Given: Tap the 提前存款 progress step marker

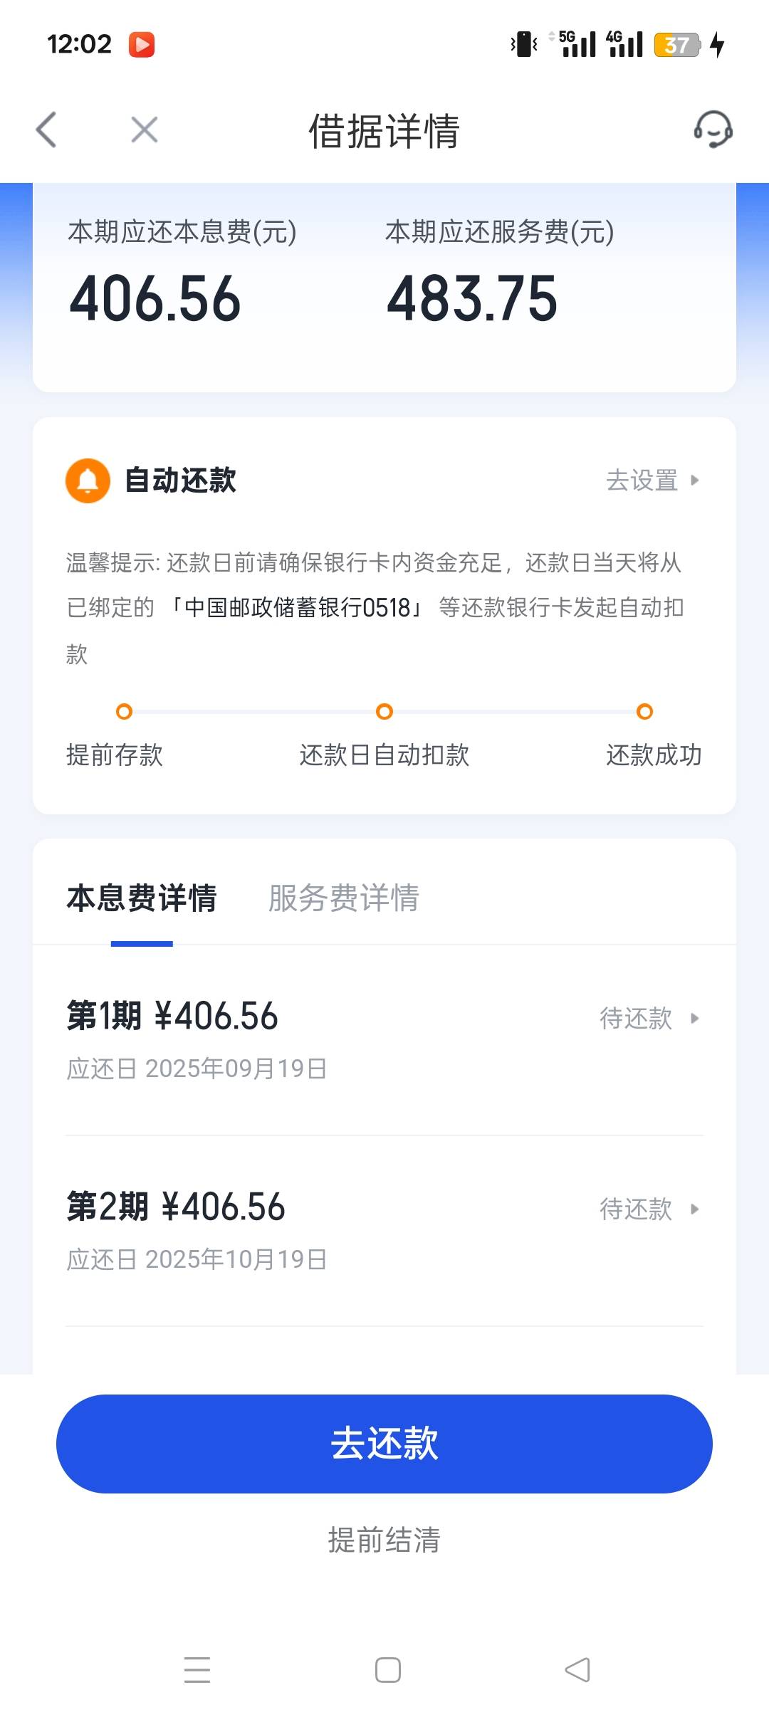Looking at the screenshot, I should pos(124,711).
